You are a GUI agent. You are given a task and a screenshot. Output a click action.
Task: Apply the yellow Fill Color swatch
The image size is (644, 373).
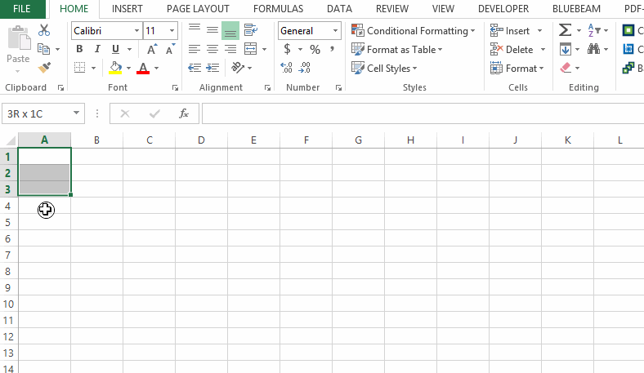[x=115, y=69]
